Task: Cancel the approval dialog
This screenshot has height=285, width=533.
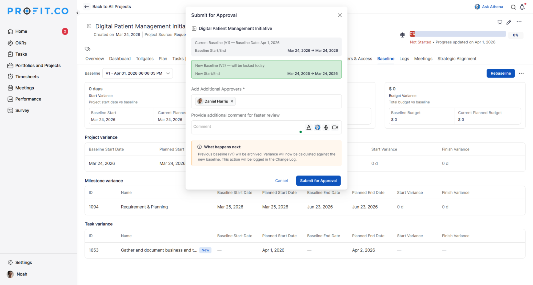Action: coord(281,181)
